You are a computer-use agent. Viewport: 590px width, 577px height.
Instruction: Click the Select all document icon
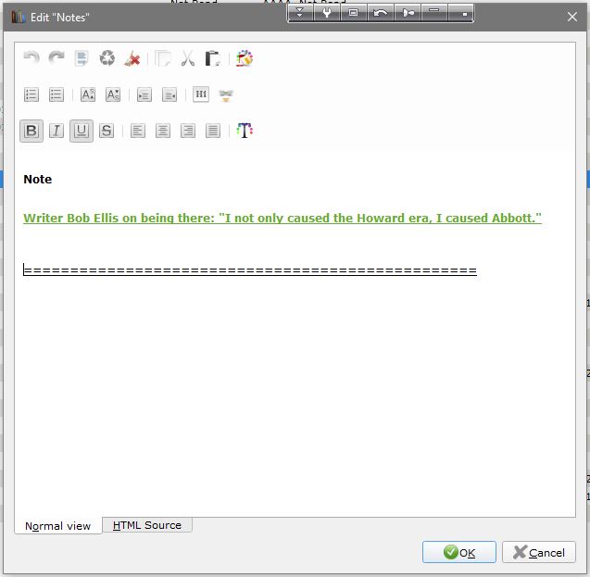82,58
